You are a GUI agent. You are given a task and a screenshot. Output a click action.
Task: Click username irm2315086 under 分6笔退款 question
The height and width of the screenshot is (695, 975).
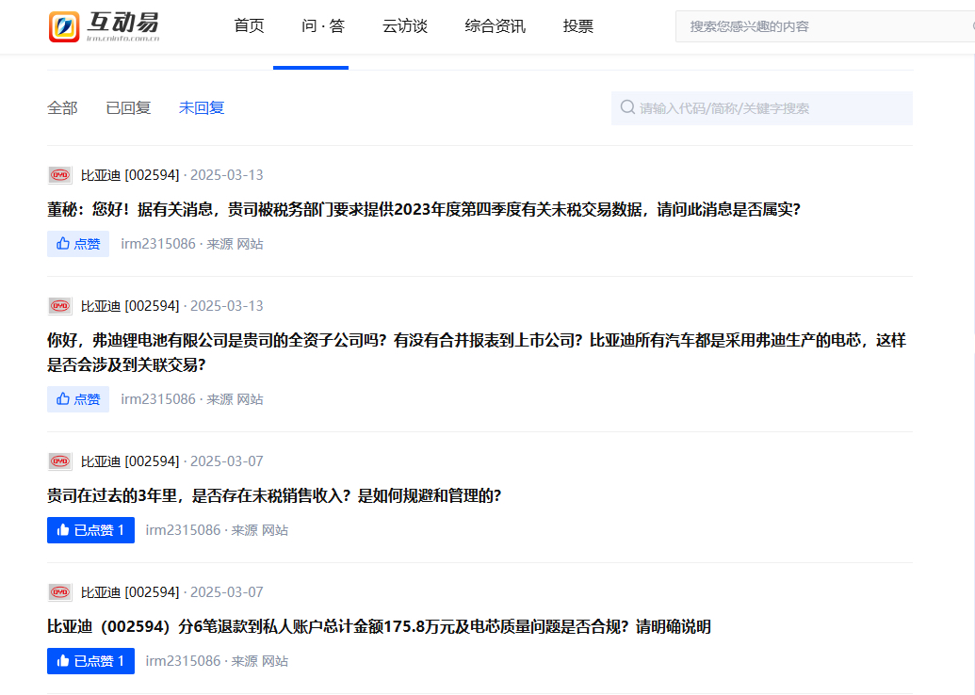coord(183,661)
